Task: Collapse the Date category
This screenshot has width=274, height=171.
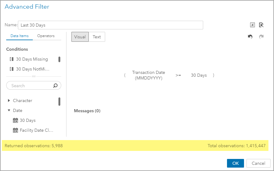Action: point(9,110)
